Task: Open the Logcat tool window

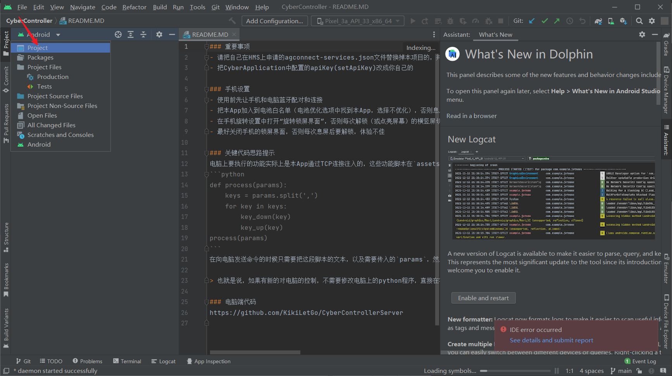Action: coord(164,361)
